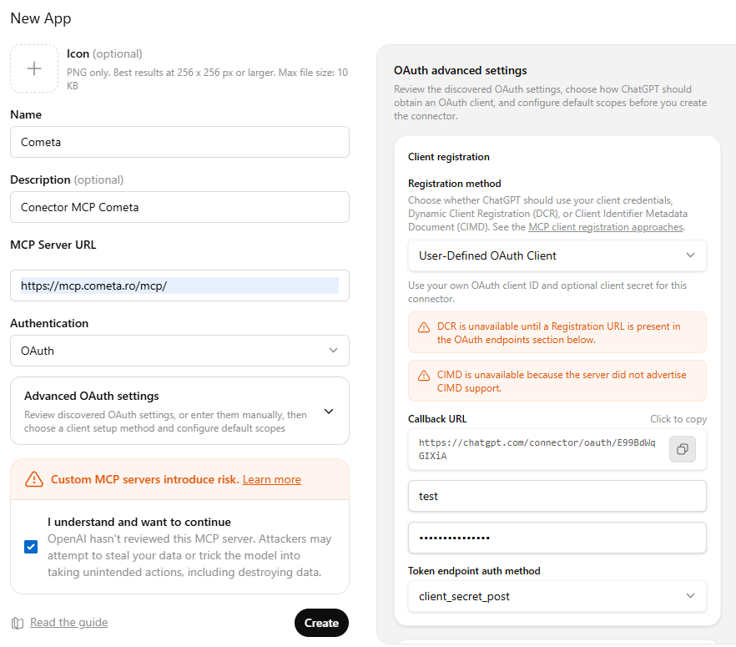Click the masked client secret field
Image resolution: width=736 pixels, height=647 pixels.
coord(557,538)
